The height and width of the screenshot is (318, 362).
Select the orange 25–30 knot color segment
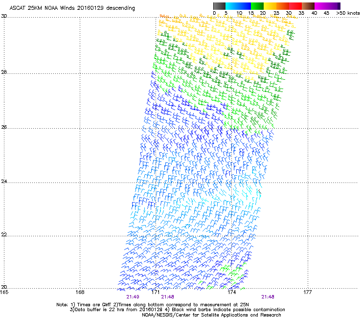click(283, 6)
